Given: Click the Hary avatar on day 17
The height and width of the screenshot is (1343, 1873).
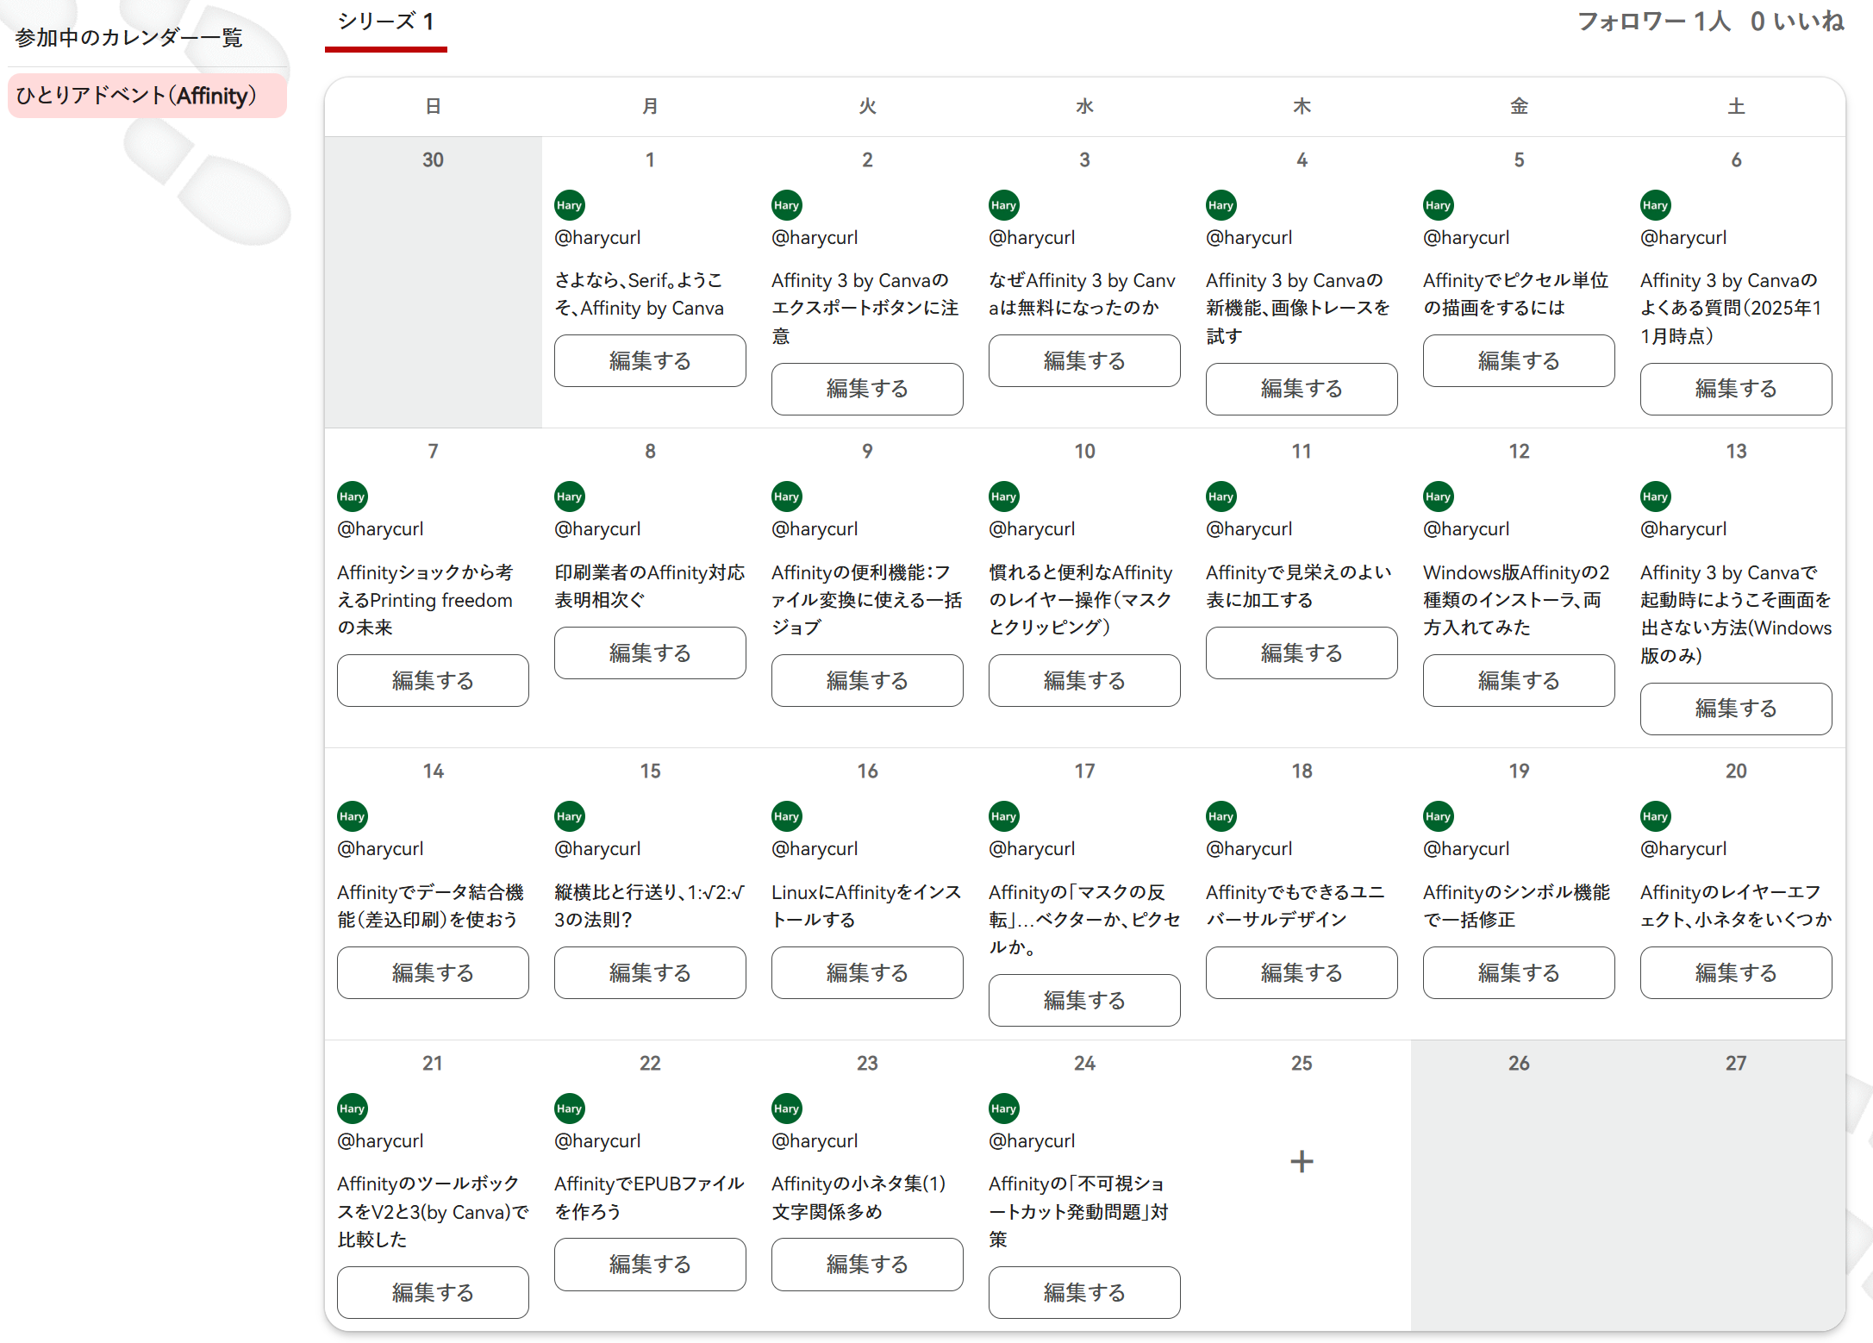Looking at the screenshot, I should coord(1003,816).
